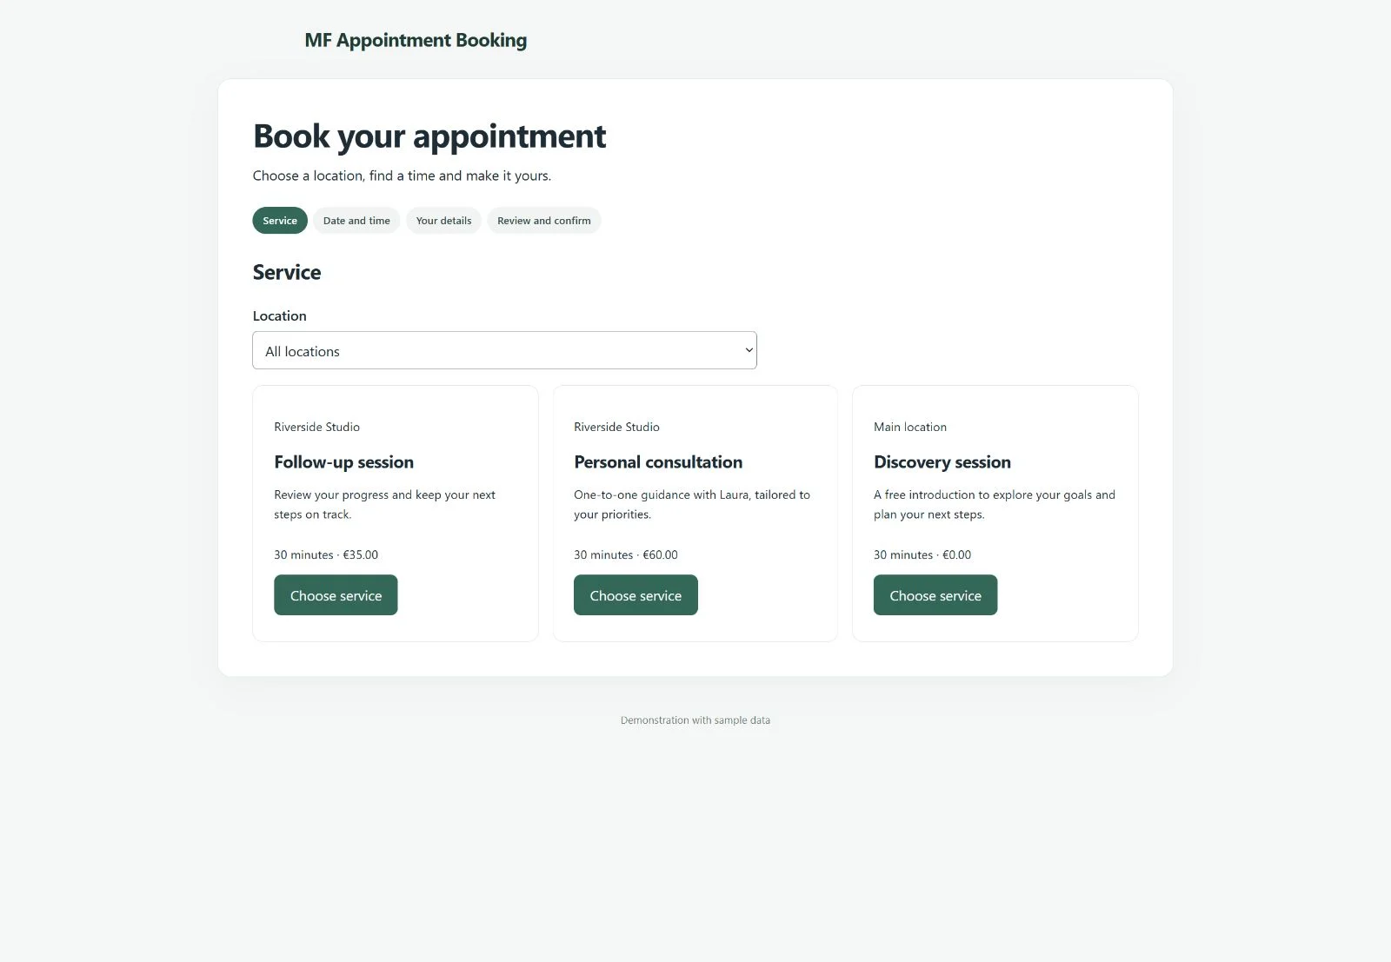
Task: Open the Review and confirm step
Action: click(x=543, y=221)
